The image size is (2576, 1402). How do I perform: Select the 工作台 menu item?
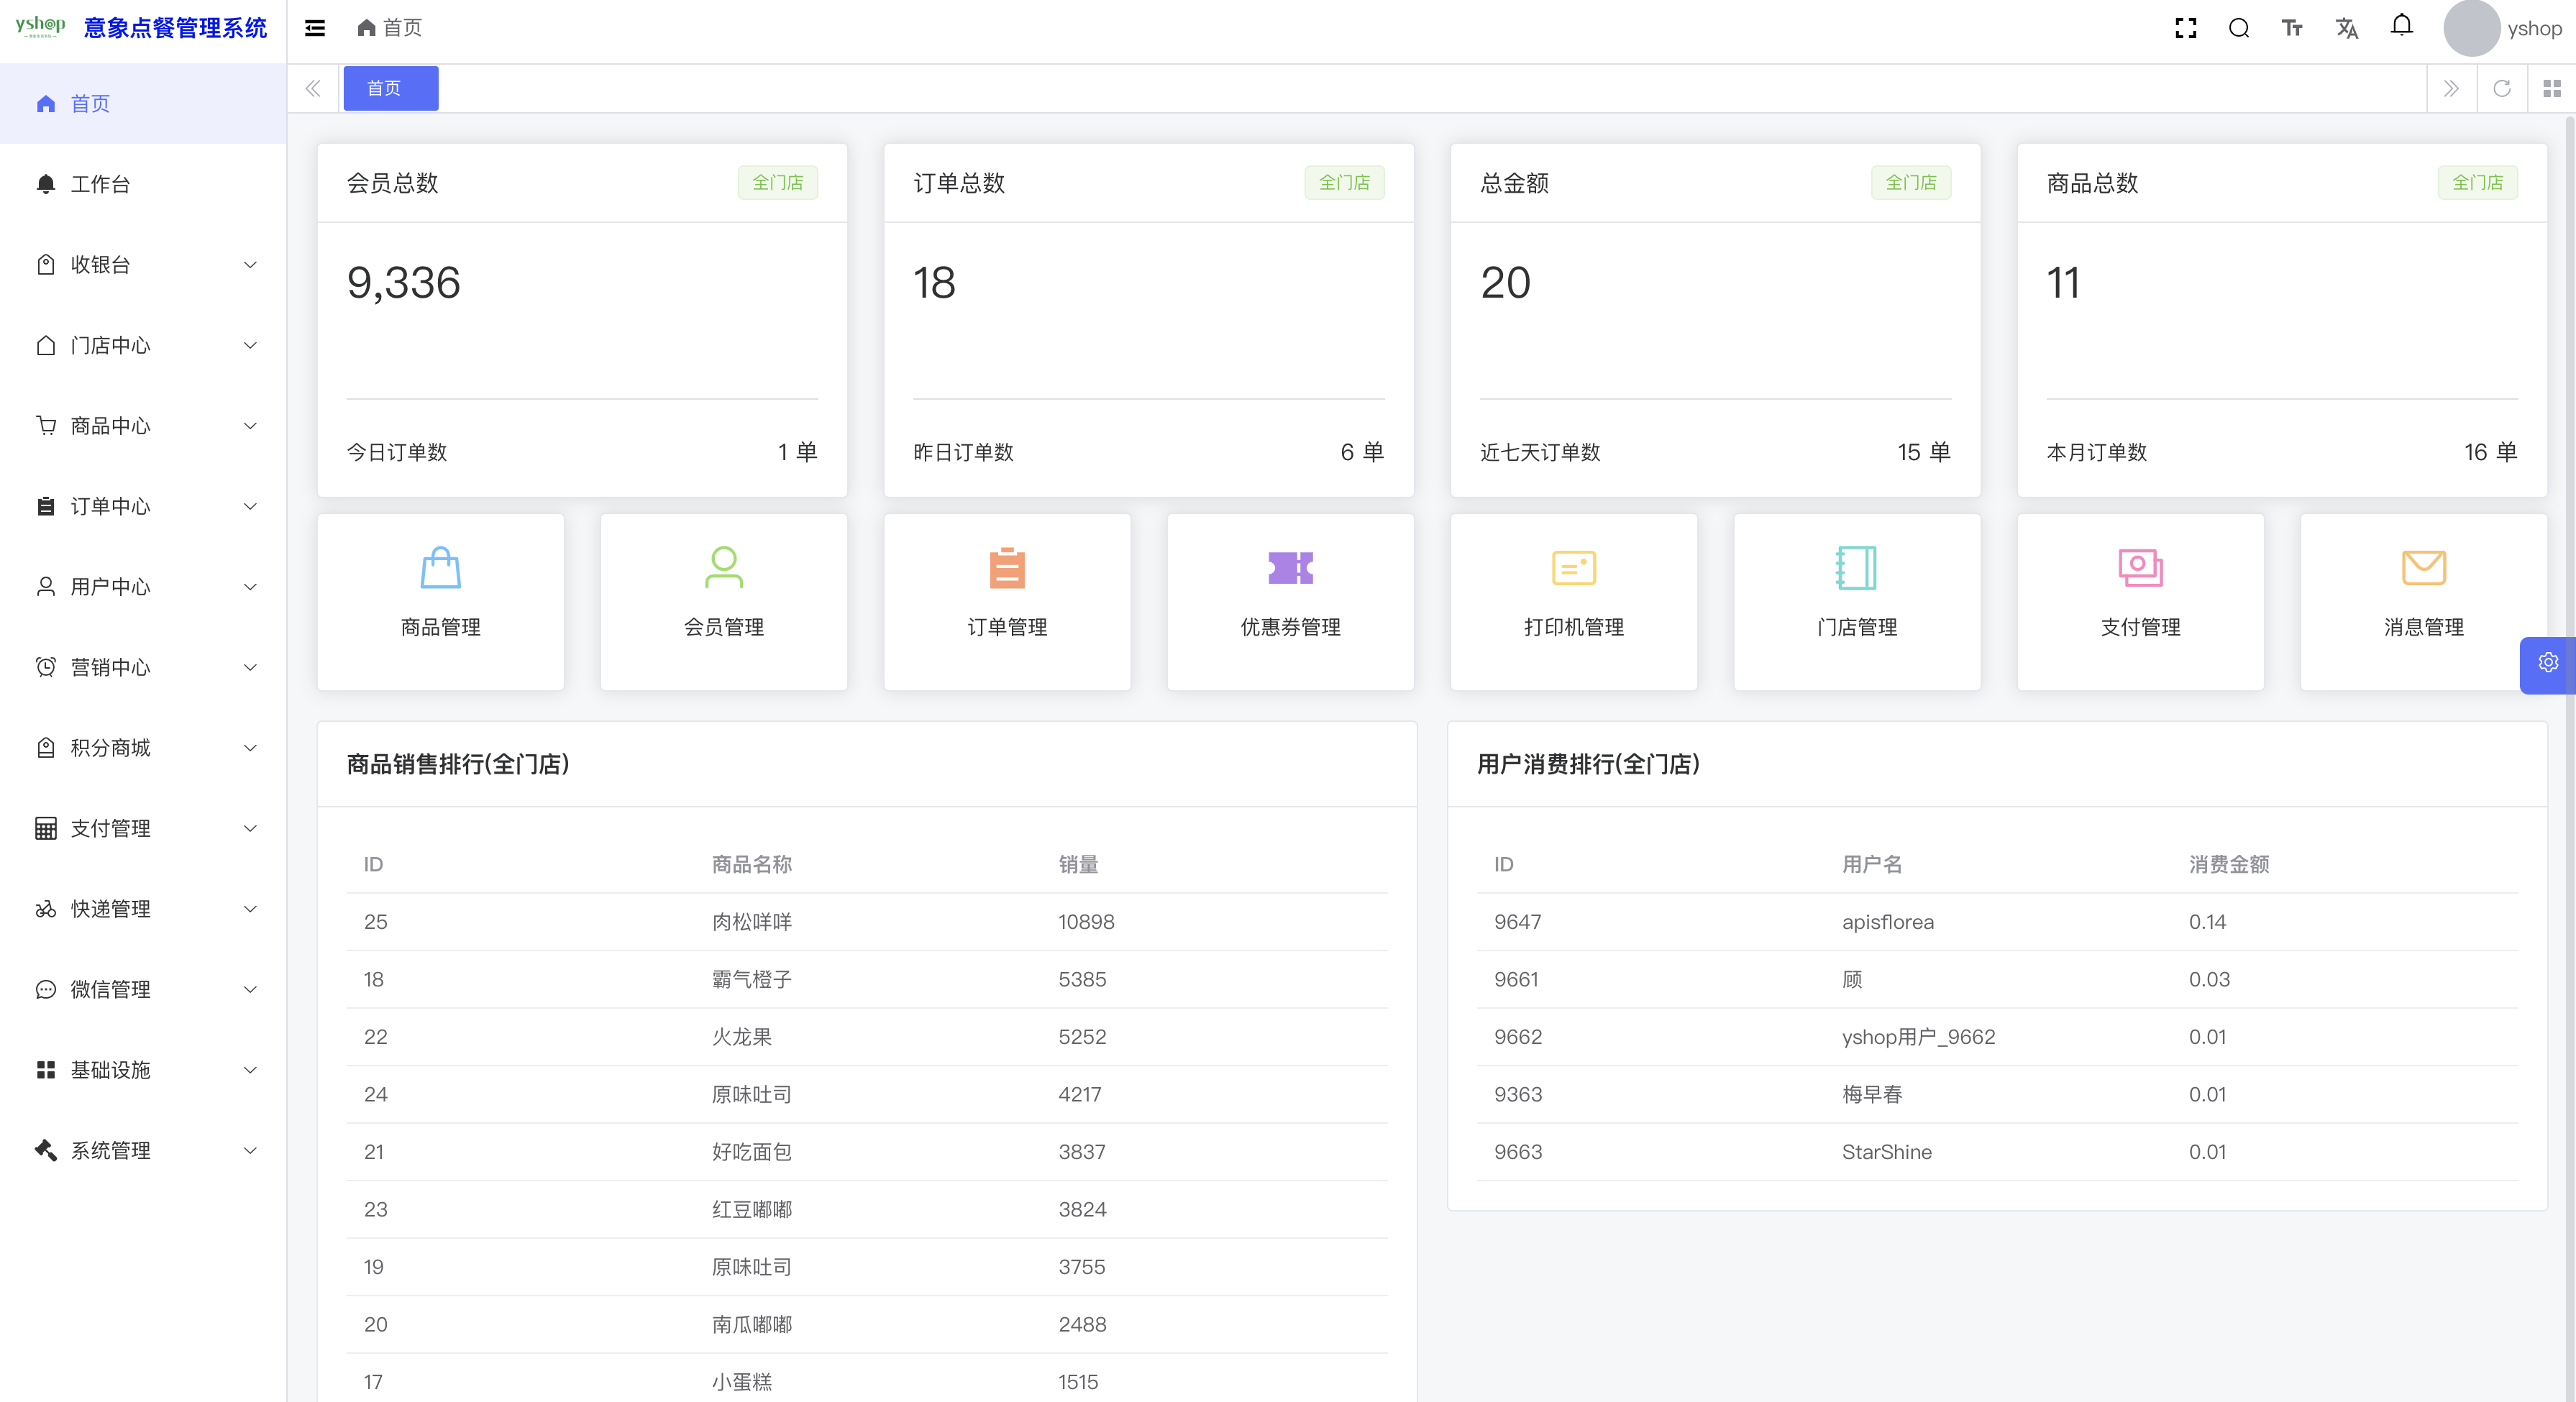tap(100, 184)
